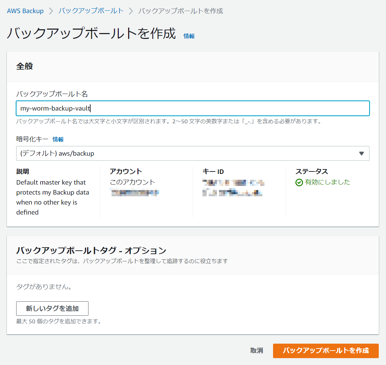The image size is (386, 365).
Task: Place cursor in the my-worm-backup-vault text box
Action: coord(193,108)
